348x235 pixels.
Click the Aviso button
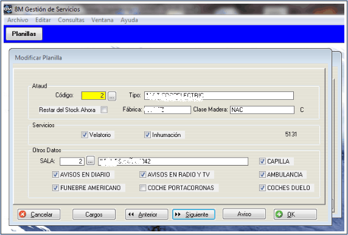(244, 214)
